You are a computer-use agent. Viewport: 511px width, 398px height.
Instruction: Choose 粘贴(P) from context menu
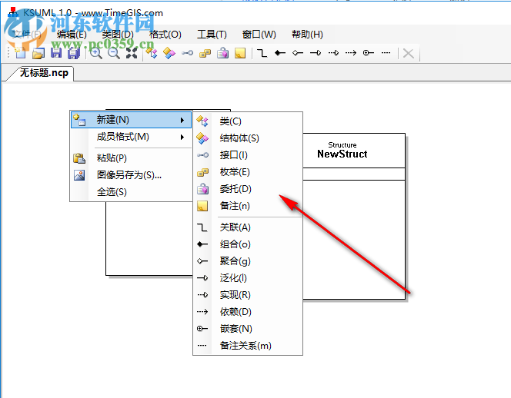point(131,158)
